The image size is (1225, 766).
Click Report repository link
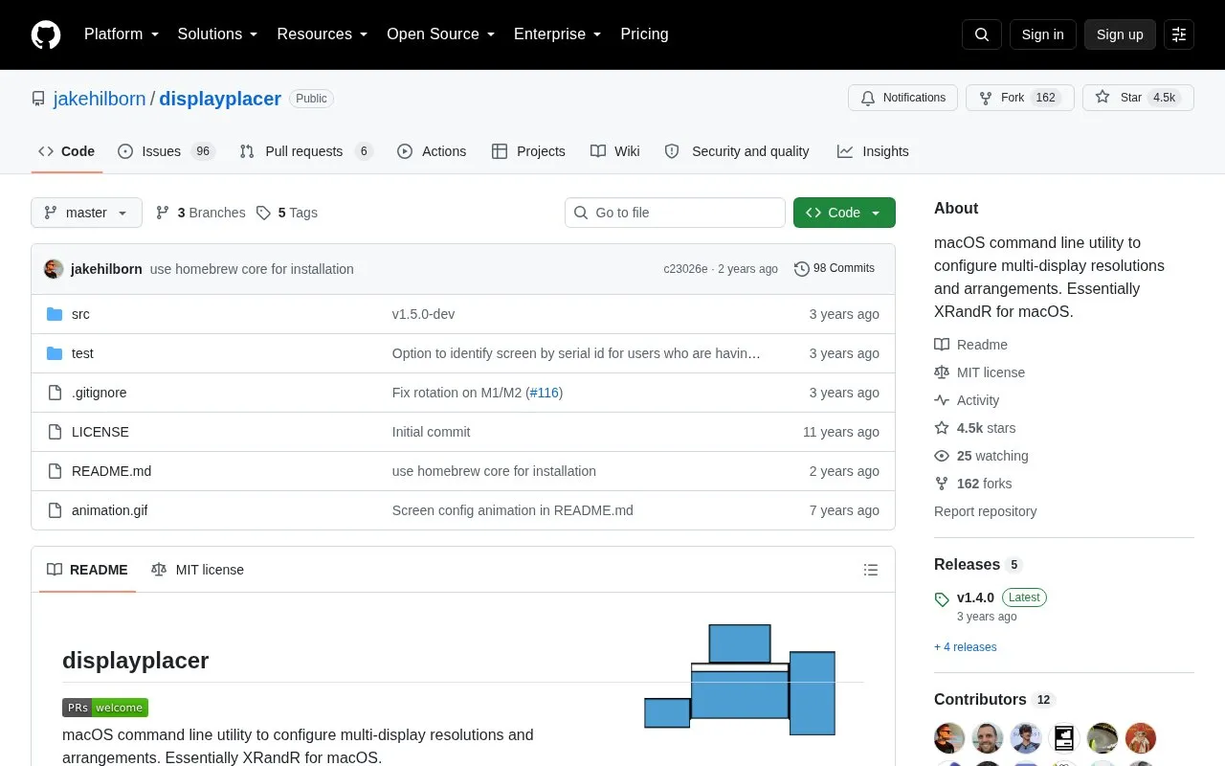click(986, 511)
